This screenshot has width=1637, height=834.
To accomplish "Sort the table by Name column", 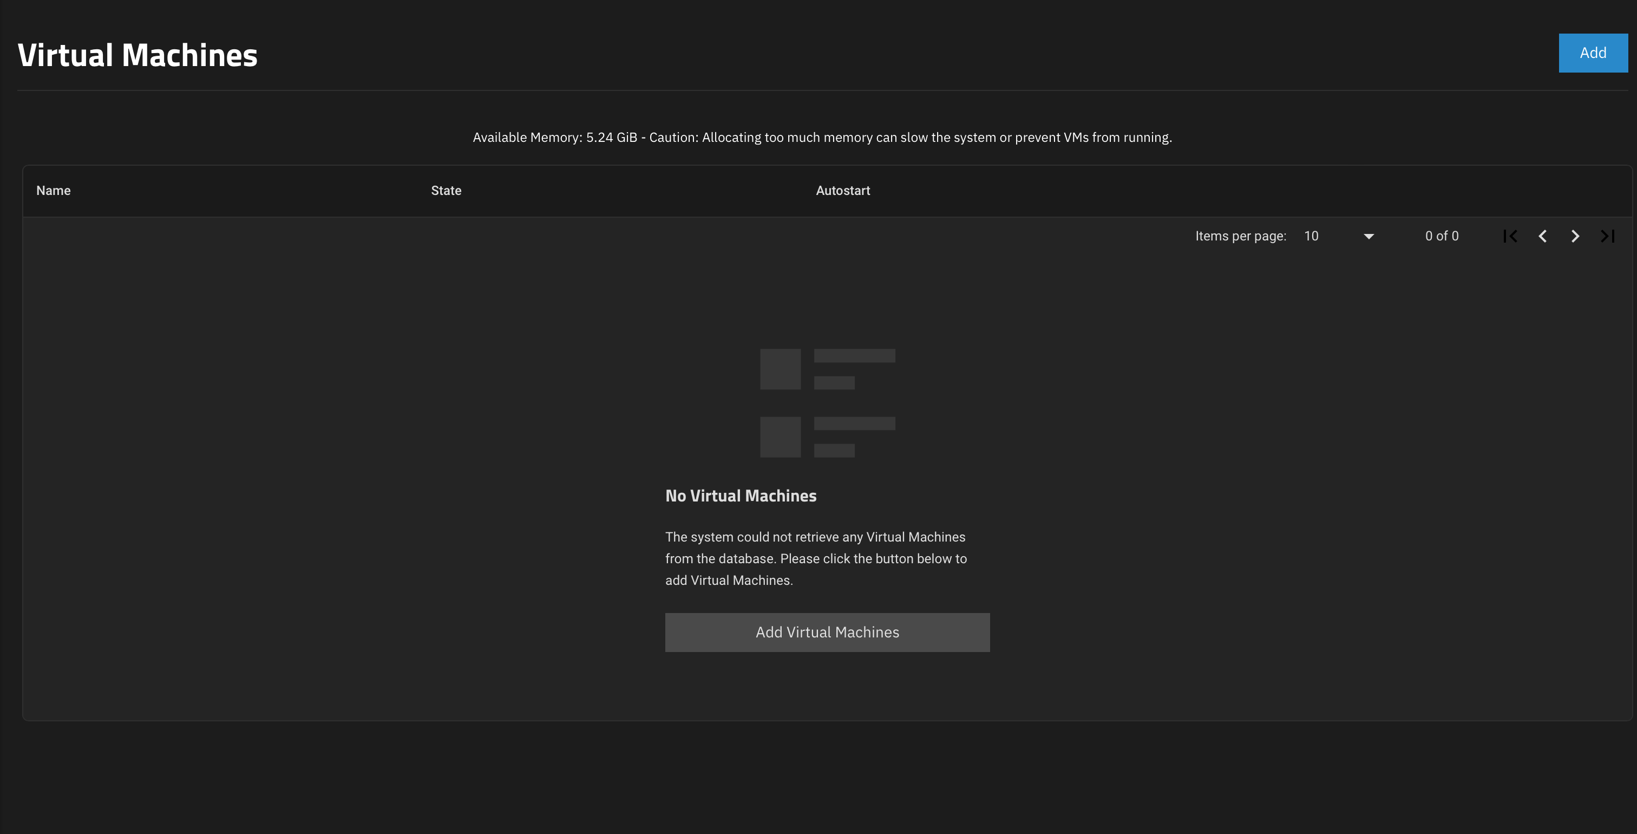I will click(53, 190).
